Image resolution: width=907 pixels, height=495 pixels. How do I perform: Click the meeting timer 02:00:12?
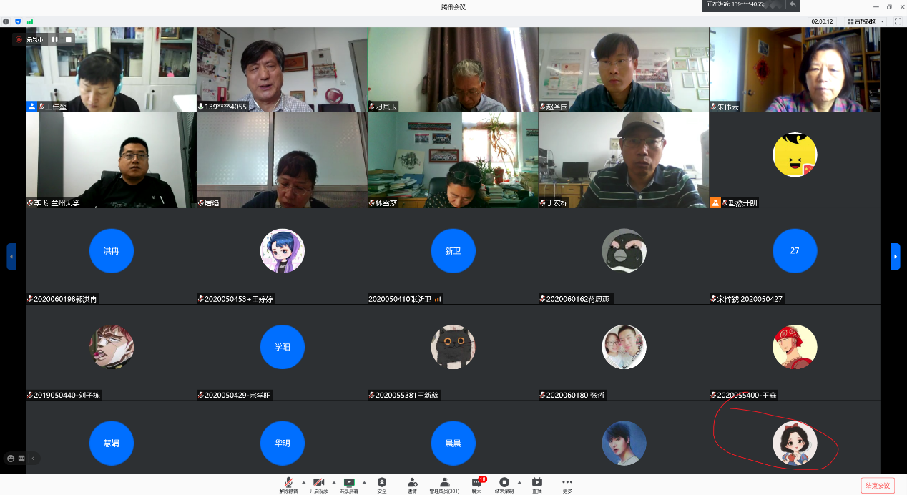[x=822, y=21]
